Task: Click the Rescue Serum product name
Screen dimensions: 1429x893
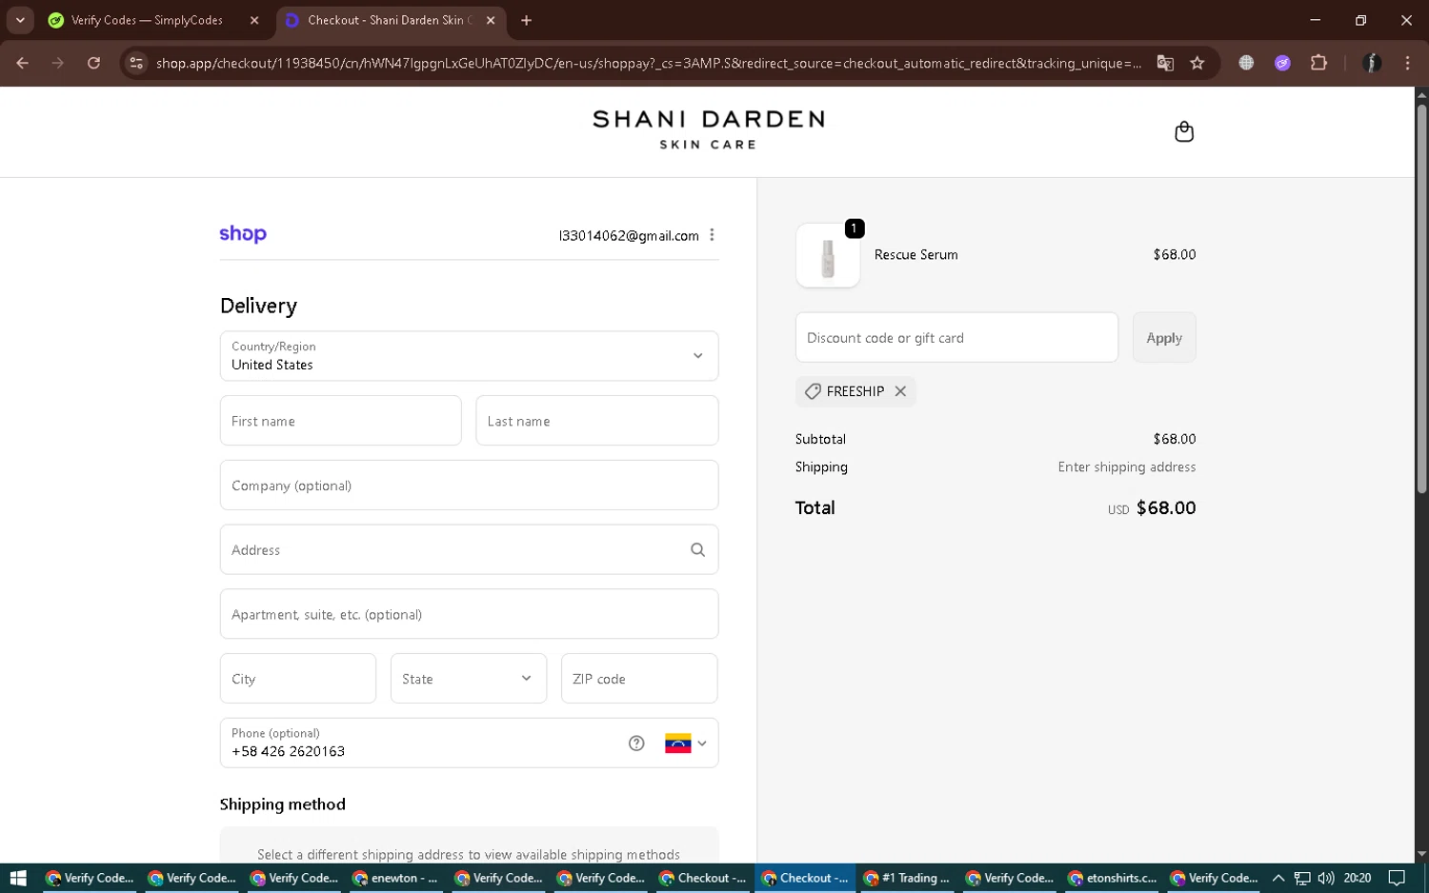Action: (x=916, y=255)
